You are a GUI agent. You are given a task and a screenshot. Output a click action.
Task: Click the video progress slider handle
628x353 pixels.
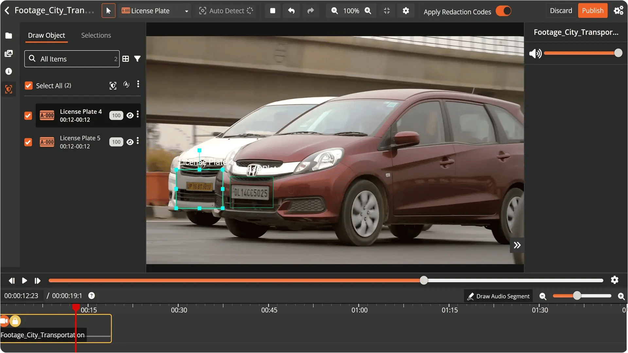pos(424,280)
